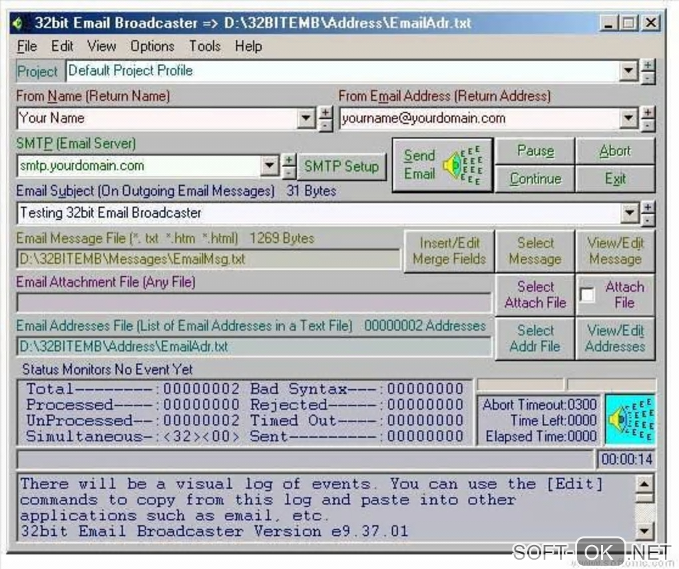Click plus button beside SMTP server
The width and height of the screenshot is (679, 569).
coord(289,160)
